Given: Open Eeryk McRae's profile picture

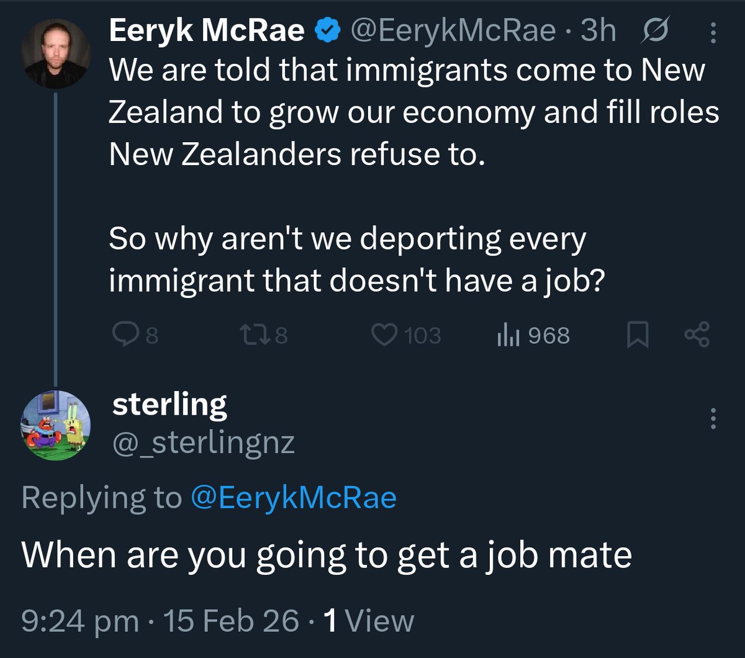Looking at the screenshot, I should tap(55, 54).
